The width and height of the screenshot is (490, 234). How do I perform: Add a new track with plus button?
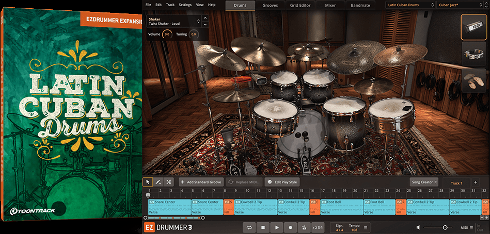(476, 182)
